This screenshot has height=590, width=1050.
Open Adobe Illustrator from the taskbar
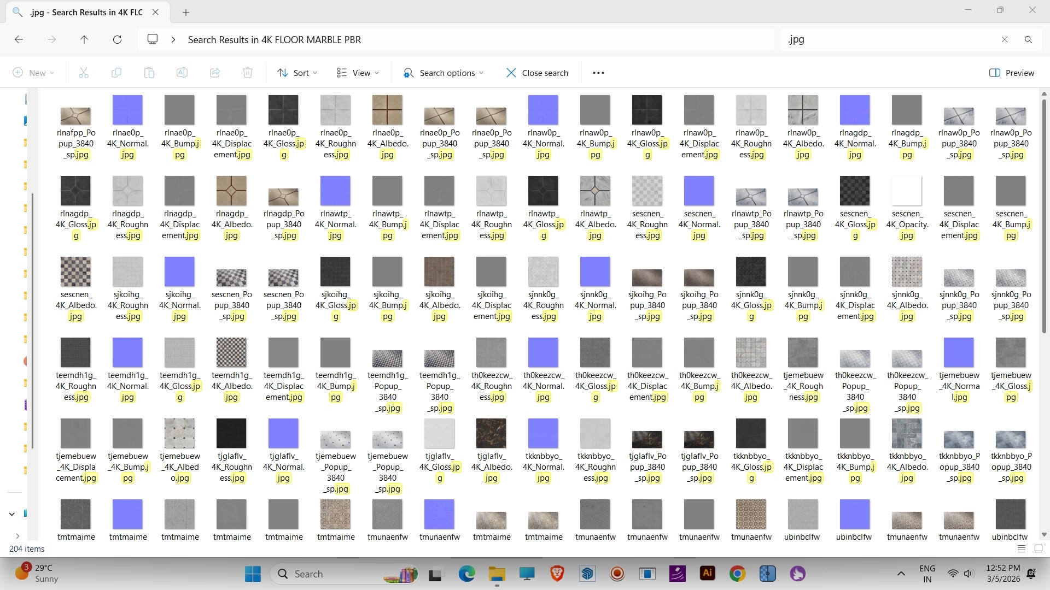707,574
